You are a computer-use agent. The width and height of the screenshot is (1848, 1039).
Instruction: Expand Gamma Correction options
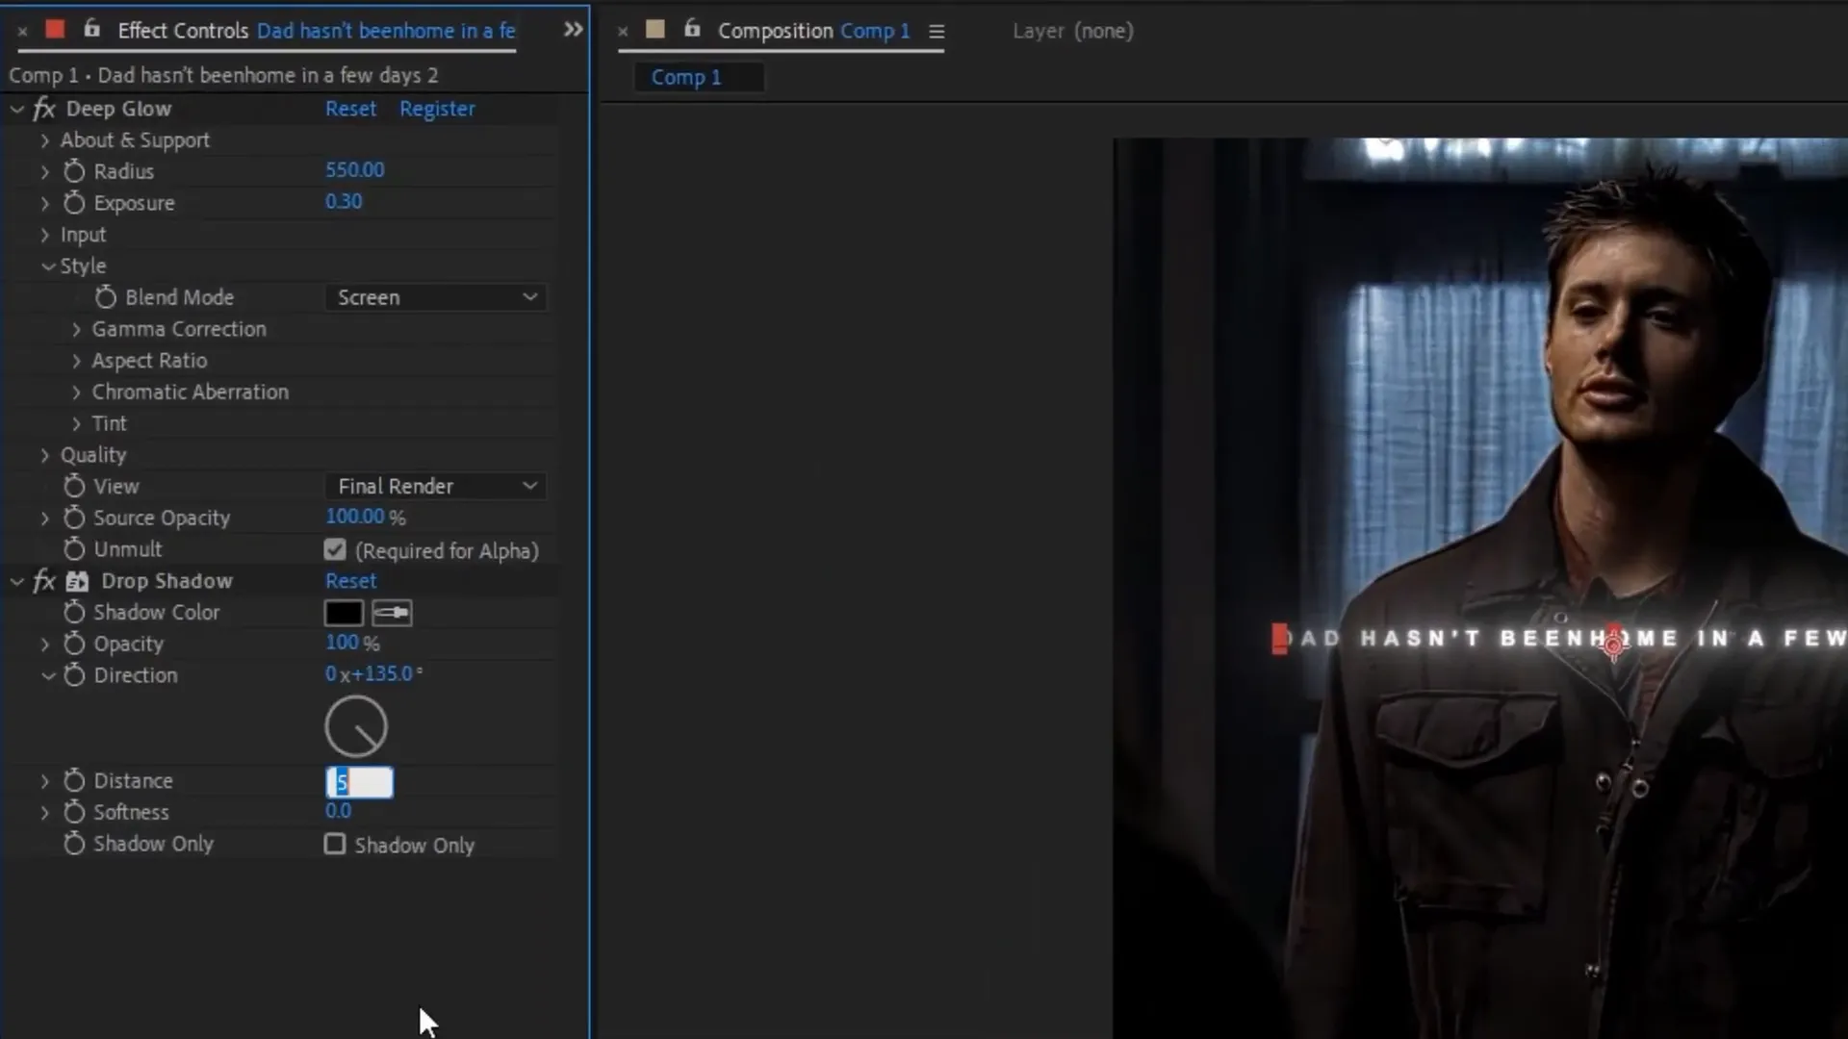(76, 329)
